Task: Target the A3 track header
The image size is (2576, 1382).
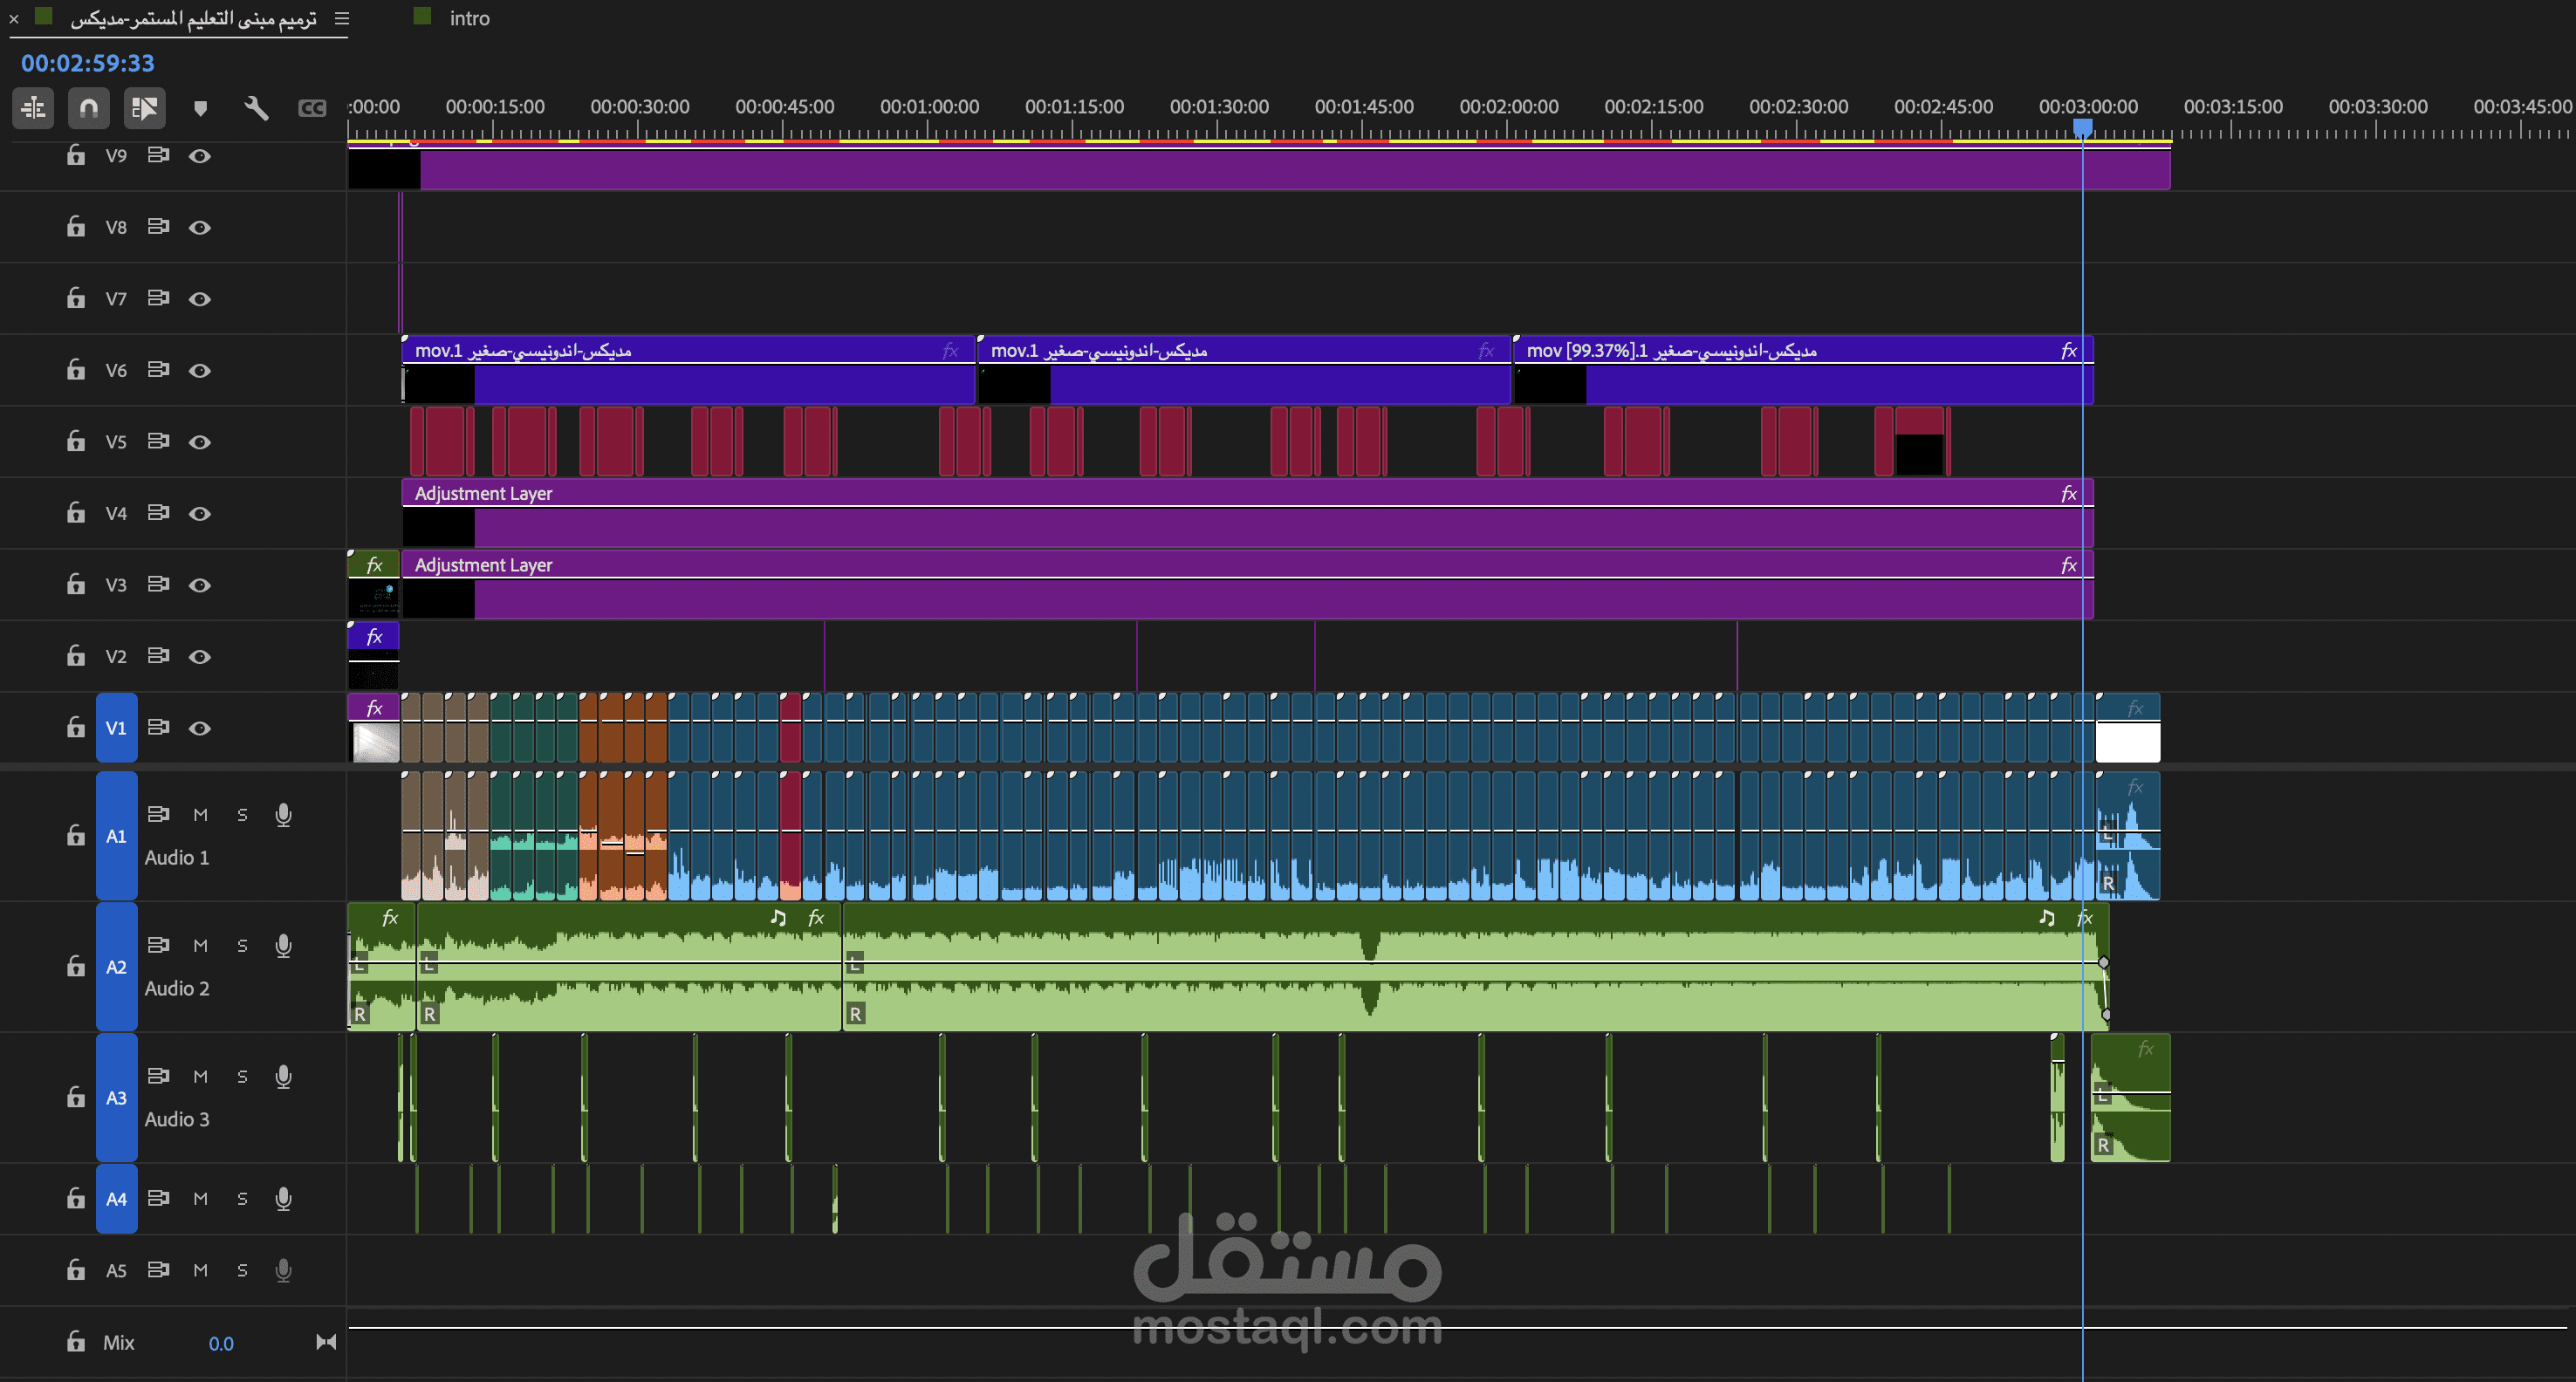Action: tap(116, 1098)
